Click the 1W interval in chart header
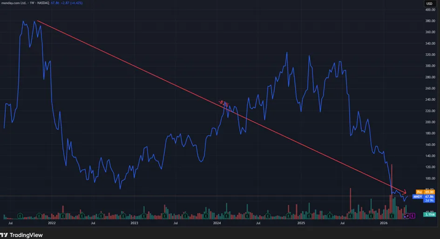 pyautogui.click(x=32, y=3)
